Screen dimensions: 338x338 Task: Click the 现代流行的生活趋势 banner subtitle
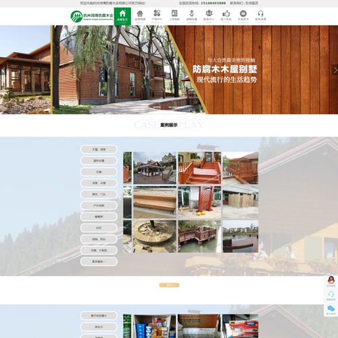coord(226,80)
